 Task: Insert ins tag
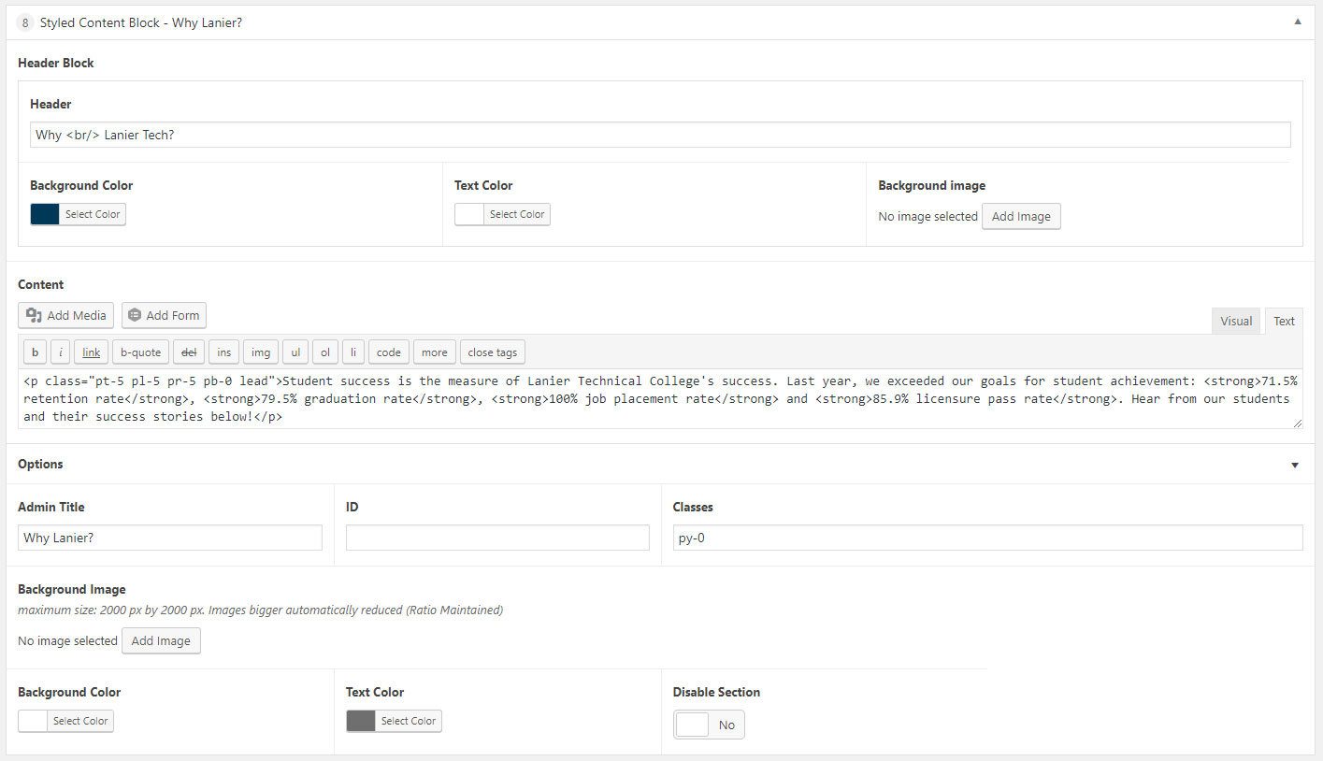[x=223, y=352]
